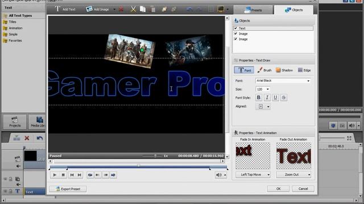Click the bring to front icon
Image resolution: width=364 pixels, height=204 pixels.
(x=164, y=9)
